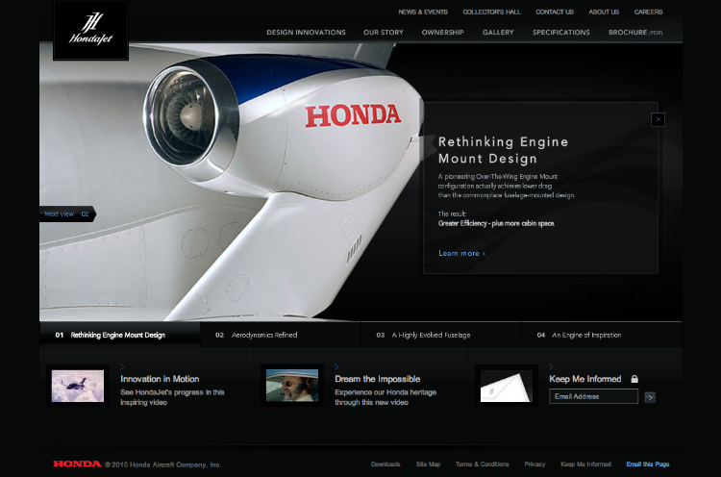Open the Innovation in Motion video thumbnail
721x477 pixels.
click(x=77, y=386)
